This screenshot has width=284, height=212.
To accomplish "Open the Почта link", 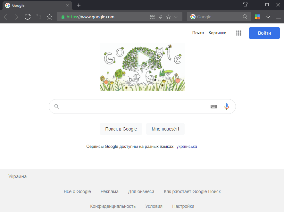I will coord(198,33).
